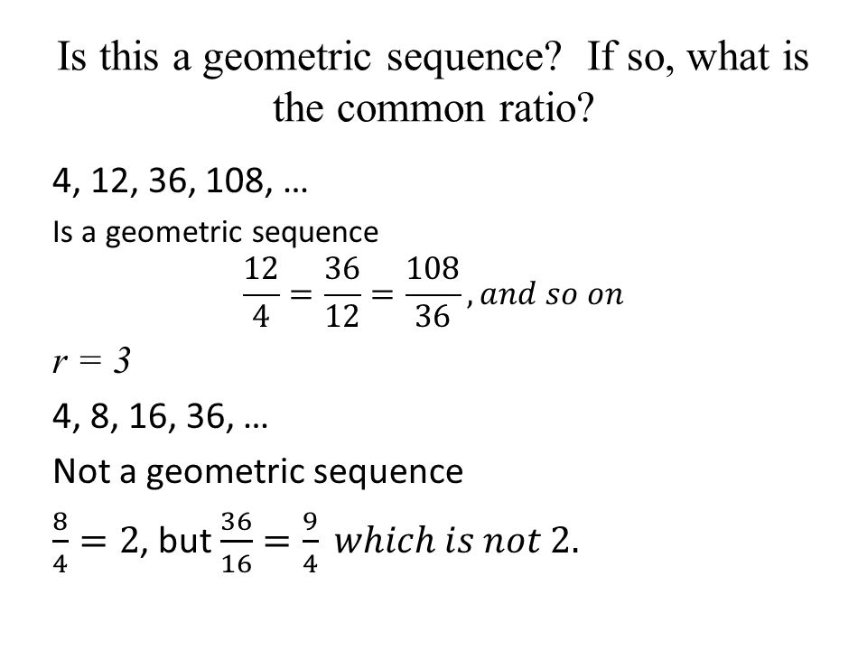Click the first equals sign between 12/4 and 36/12
The width and height of the screenshot is (867, 650).
[x=302, y=294]
